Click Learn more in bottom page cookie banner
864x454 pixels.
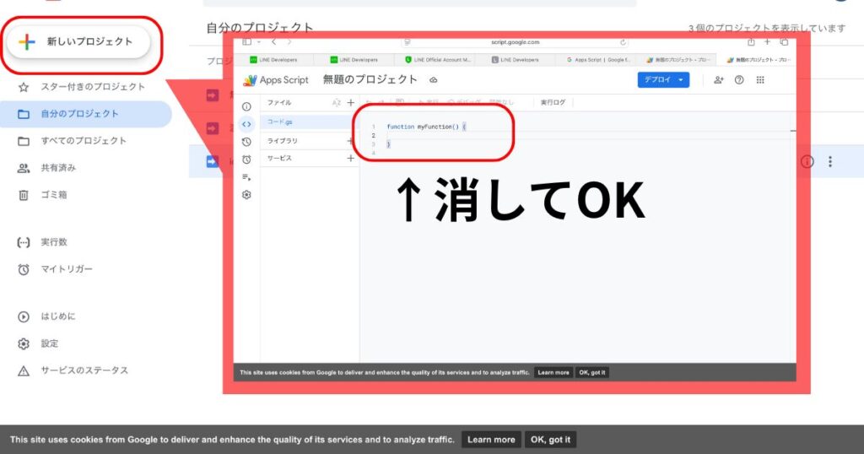pyautogui.click(x=491, y=440)
